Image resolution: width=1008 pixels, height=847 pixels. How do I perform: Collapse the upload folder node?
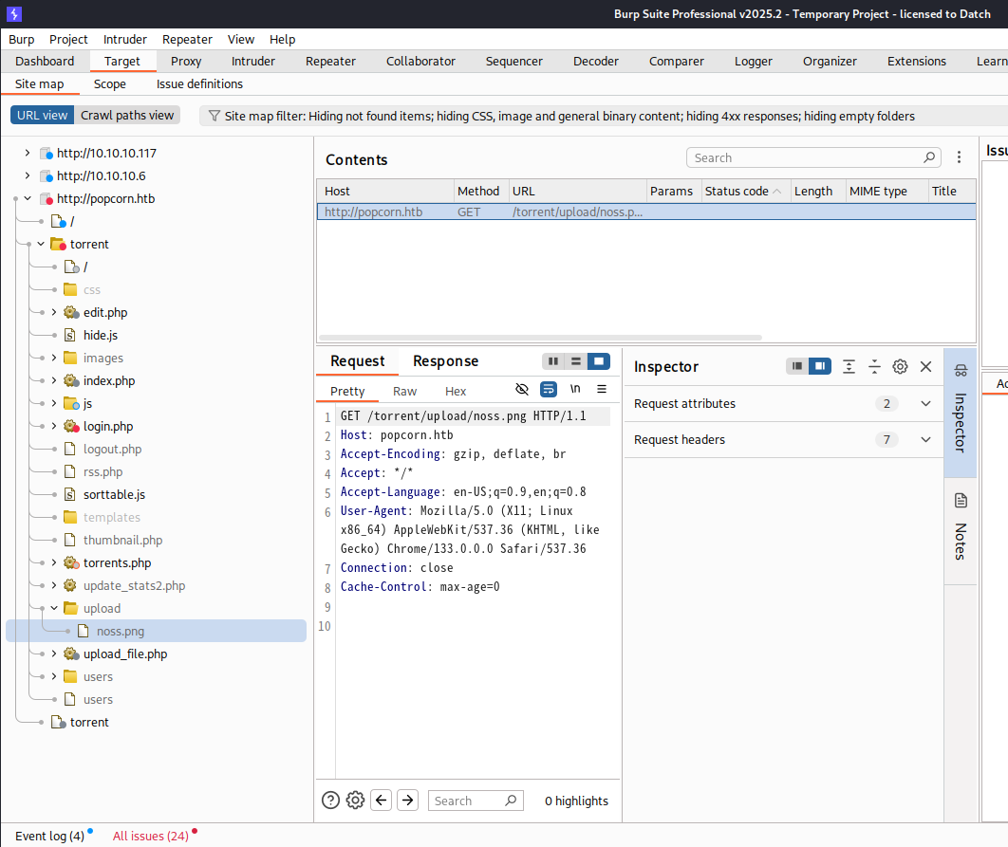(54, 608)
